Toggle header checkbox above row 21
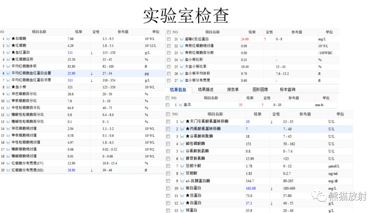 point(169,32)
